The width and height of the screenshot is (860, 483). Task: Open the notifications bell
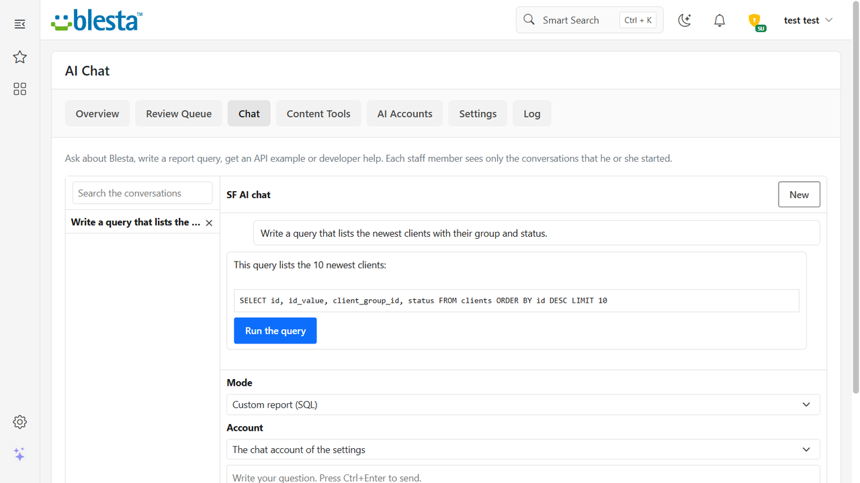tap(720, 20)
